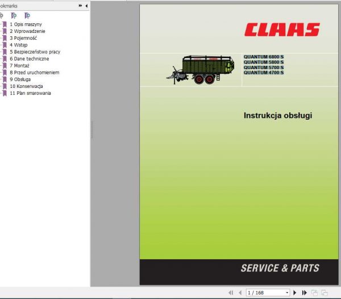The image size is (341, 299).
Task: Click the CLAAS logo on cover page
Action: point(282,30)
